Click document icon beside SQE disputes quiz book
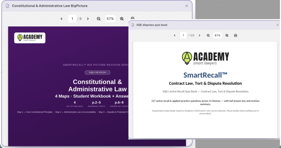 coord(133,25)
